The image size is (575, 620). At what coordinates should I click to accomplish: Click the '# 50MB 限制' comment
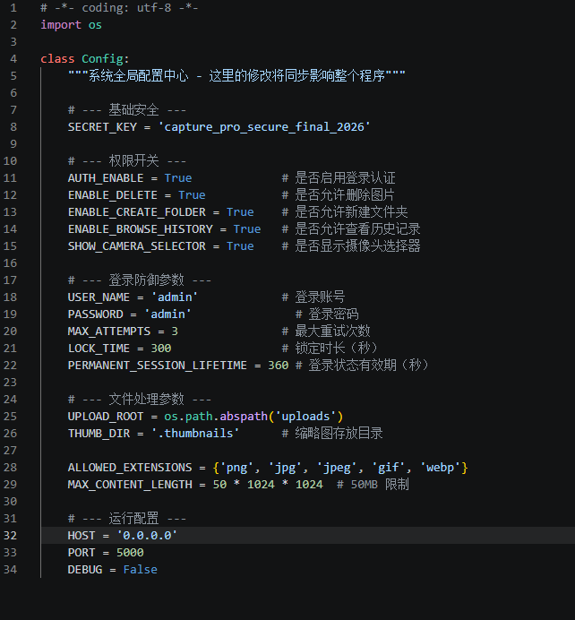click(373, 485)
